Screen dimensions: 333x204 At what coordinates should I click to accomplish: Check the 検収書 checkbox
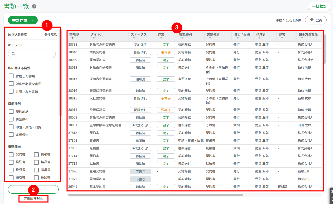(x=11, y=170)
